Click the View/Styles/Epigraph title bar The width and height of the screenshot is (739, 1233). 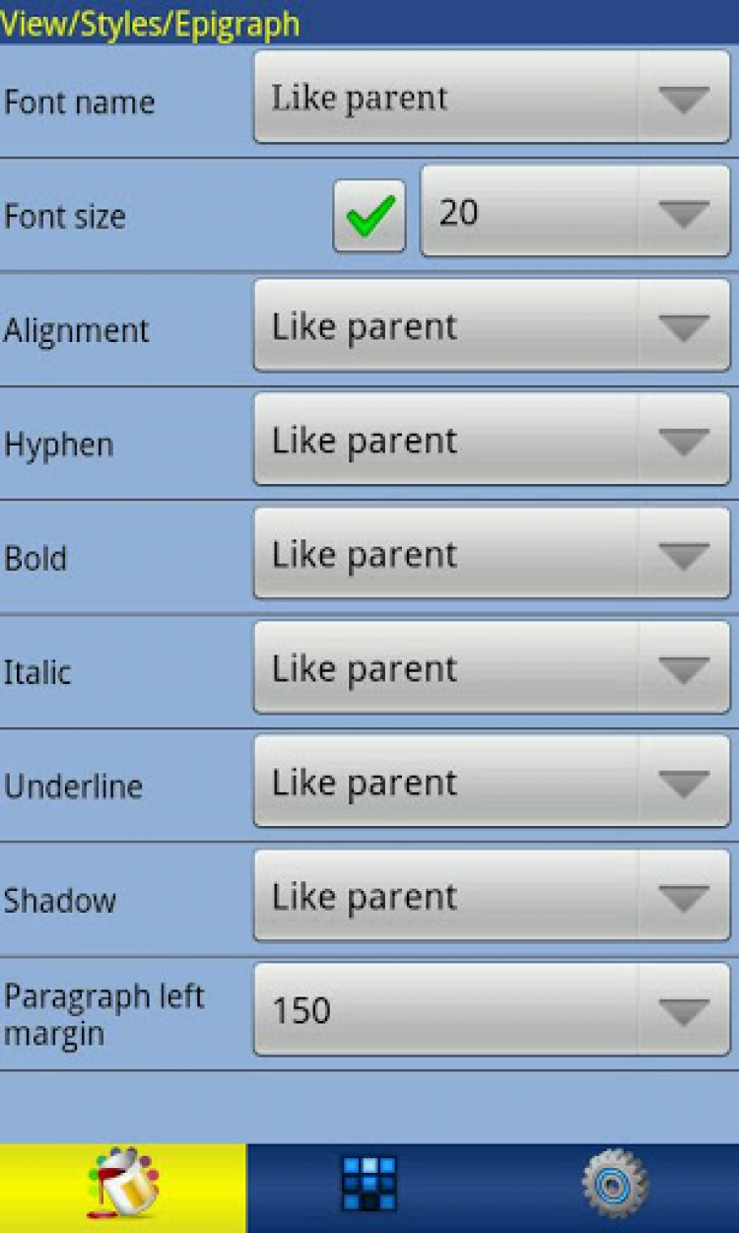click(151, 24)
